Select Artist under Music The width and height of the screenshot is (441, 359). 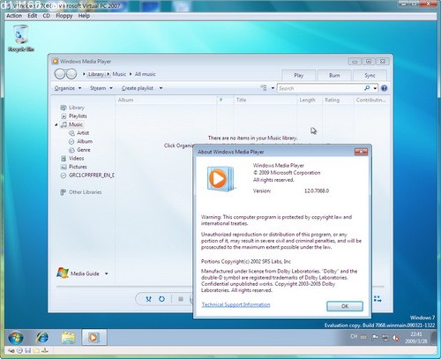[83, 133]
